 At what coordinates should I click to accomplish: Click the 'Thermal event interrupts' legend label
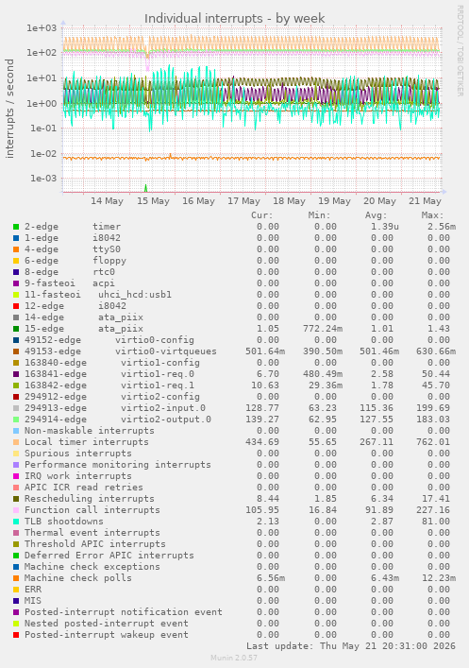pos(92,533)
